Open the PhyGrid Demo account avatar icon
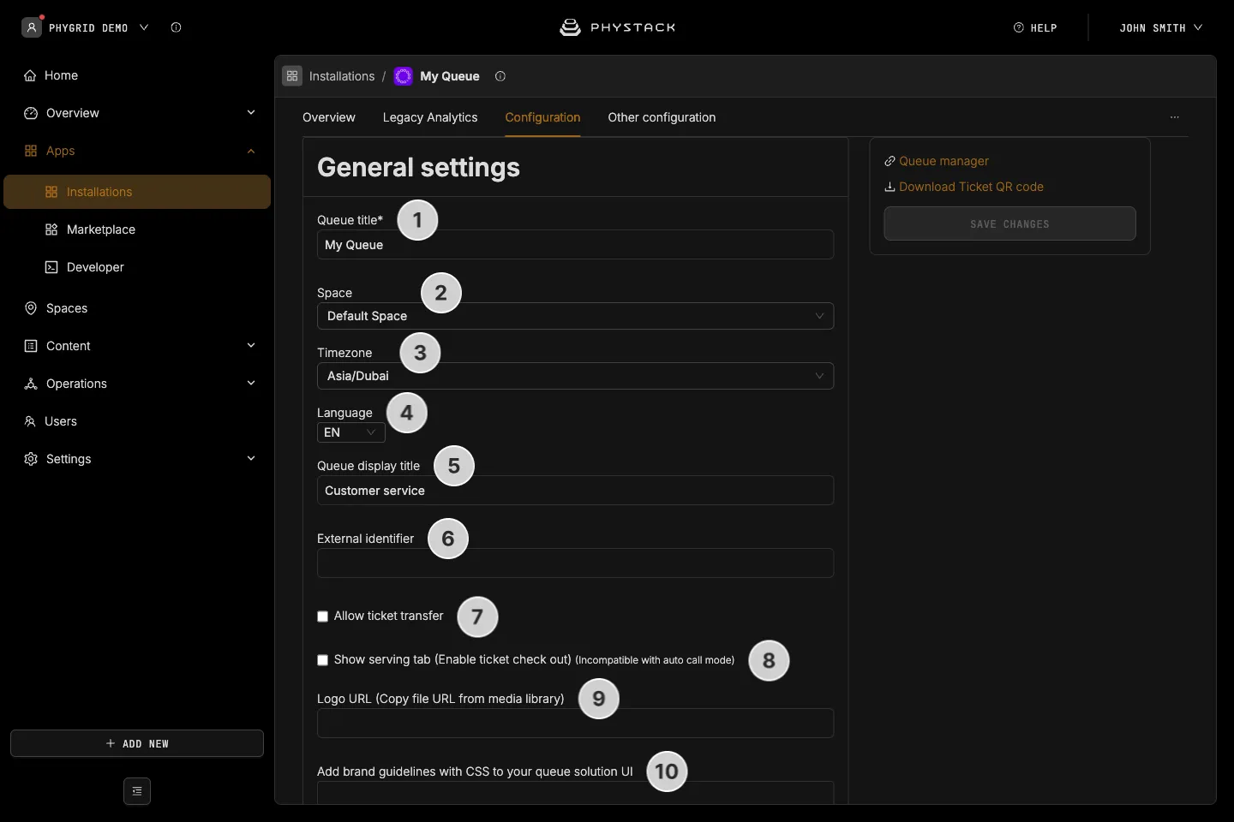1234x822 pixels. click(32, 27)
